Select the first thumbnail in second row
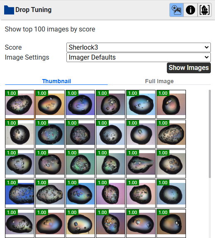The width and height of the screenshot is (215, 238). 20,134
